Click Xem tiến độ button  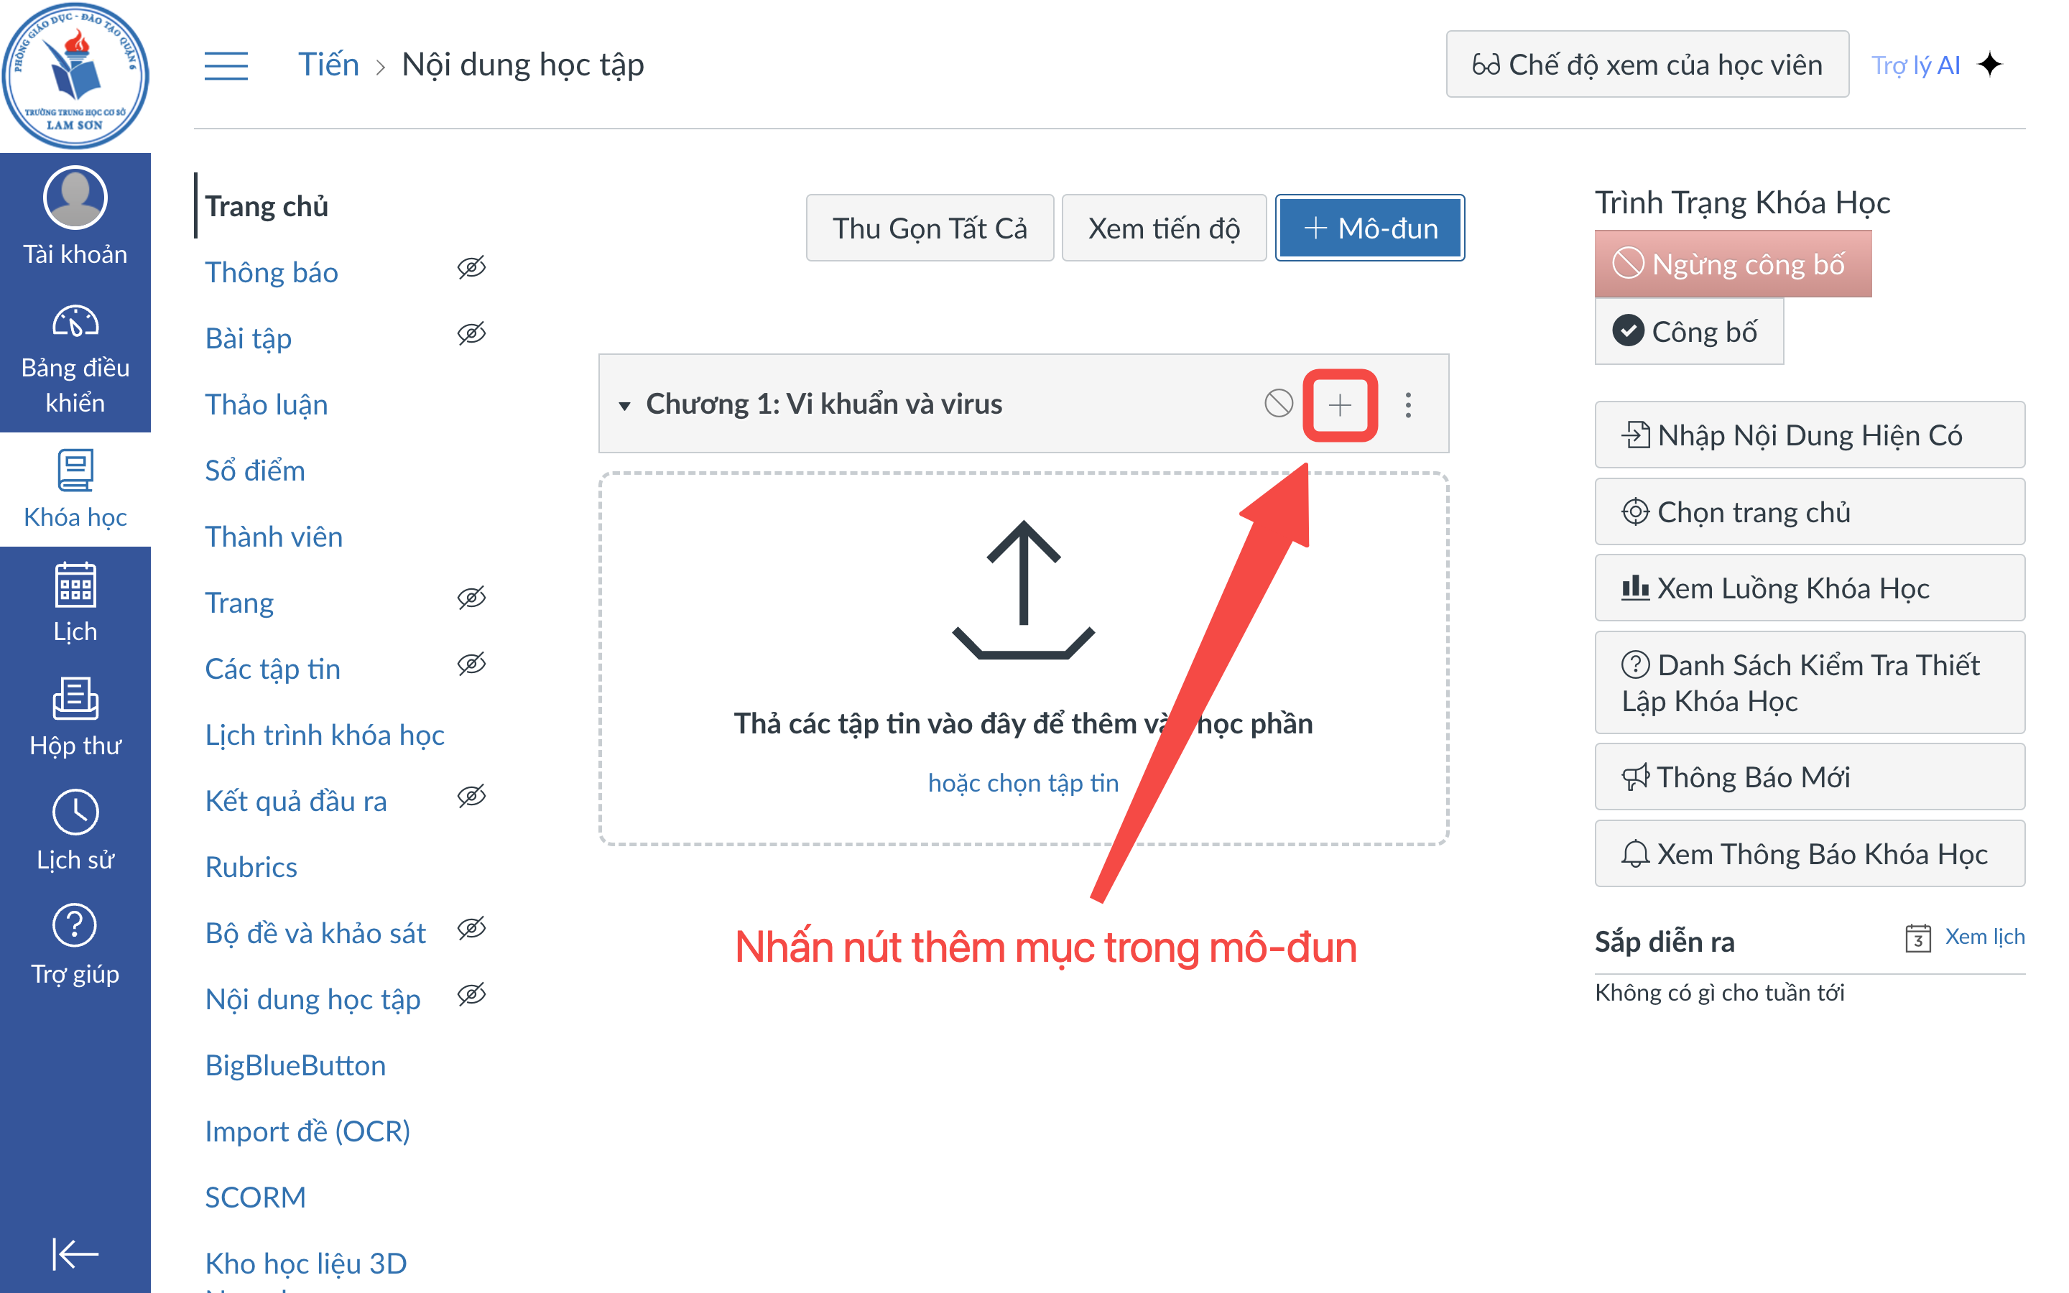(x=1164, y=228)
